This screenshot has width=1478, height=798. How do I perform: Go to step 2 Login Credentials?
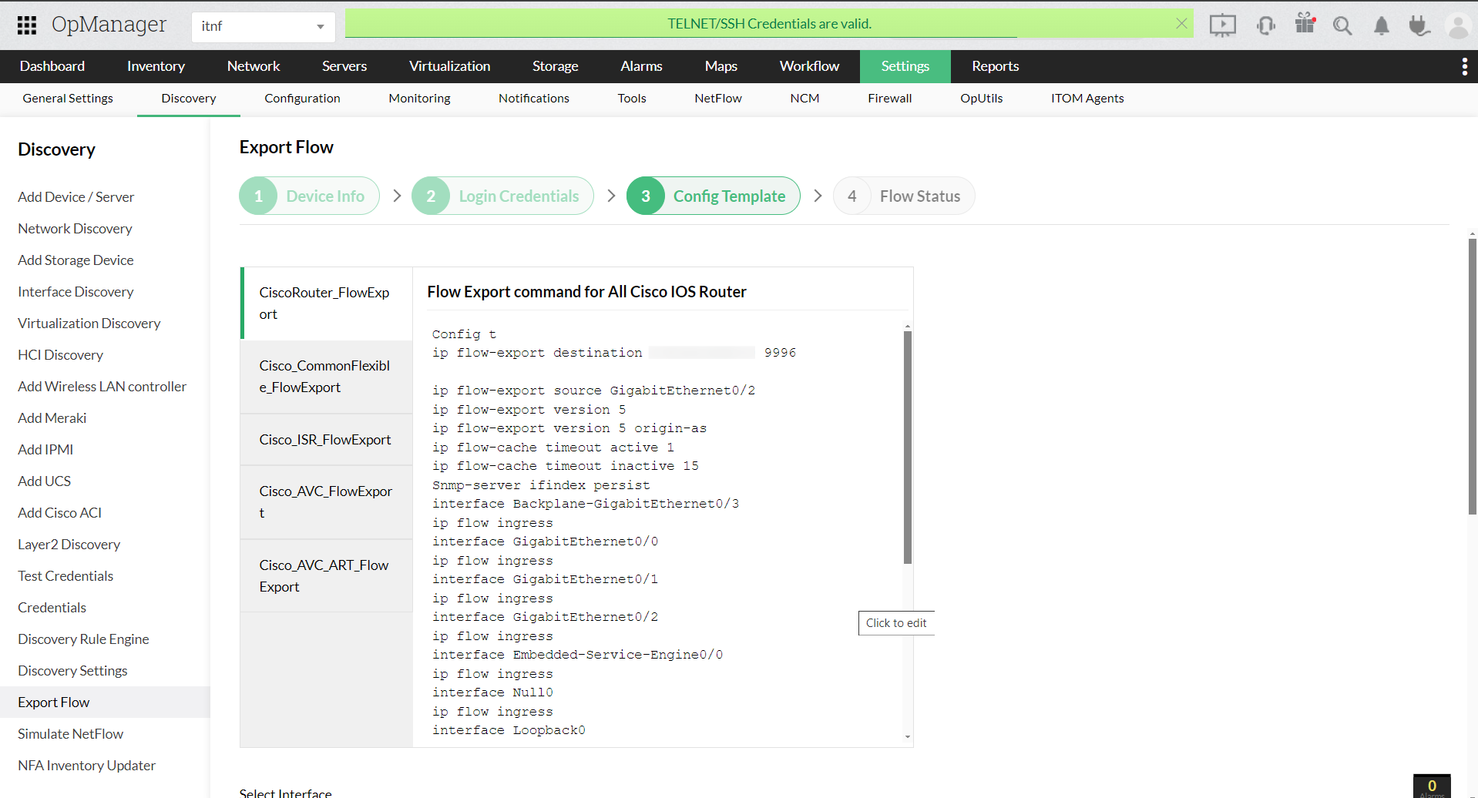[502, 196]
